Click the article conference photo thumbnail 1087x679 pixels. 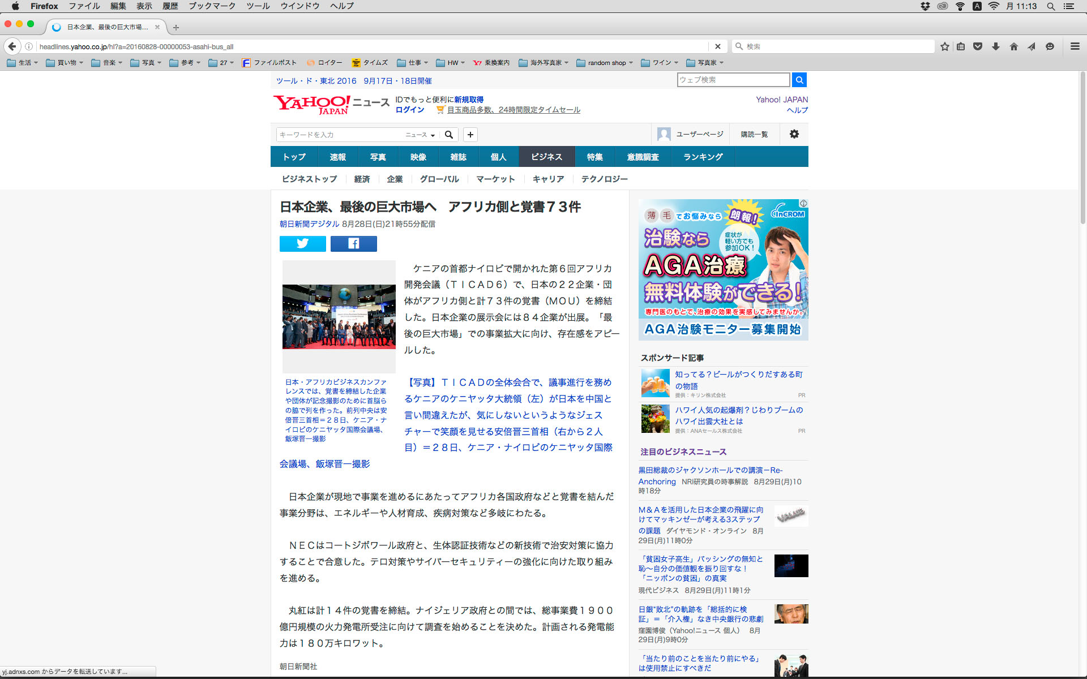(339, 316)
